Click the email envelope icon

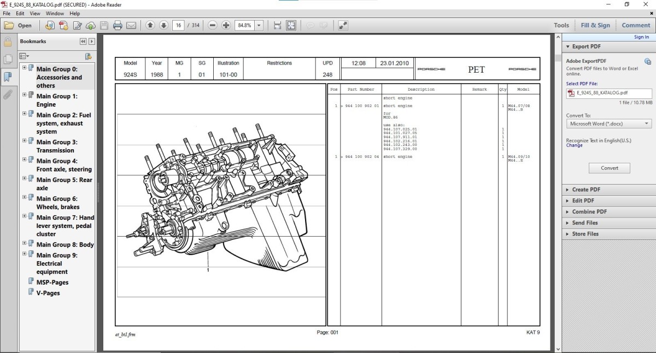click(x=131, y=25)
